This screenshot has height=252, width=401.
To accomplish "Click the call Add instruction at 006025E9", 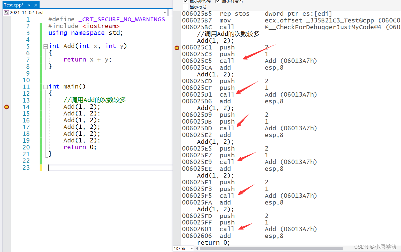I will tap(249, 162).
